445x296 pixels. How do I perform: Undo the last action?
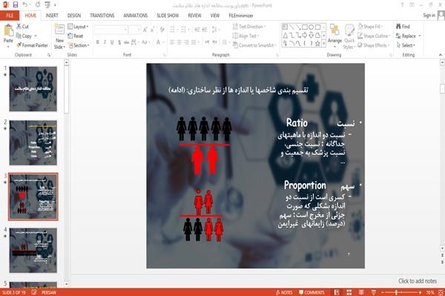25,4
